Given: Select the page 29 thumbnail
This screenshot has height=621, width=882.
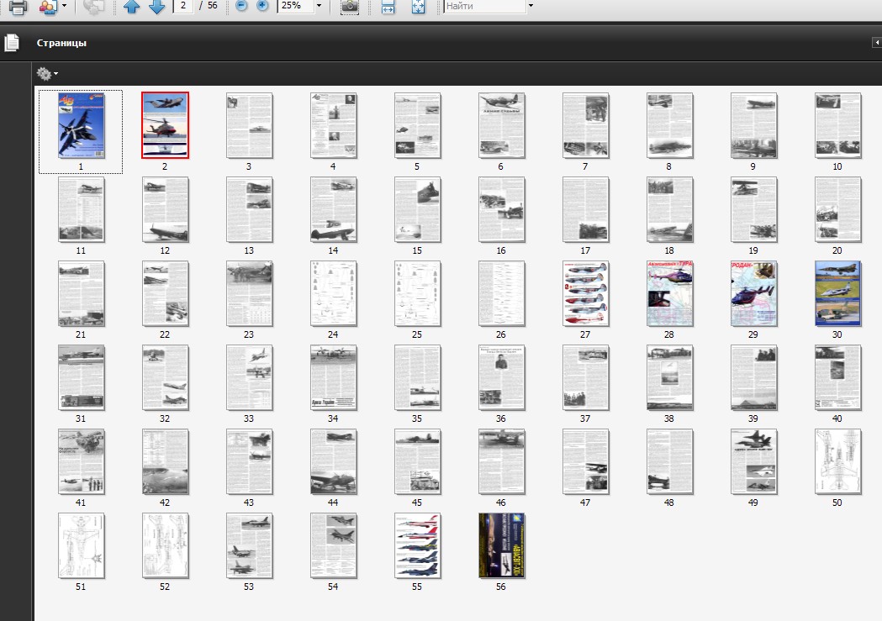Looking at the screenshot, I should click(x=753, y=293).
